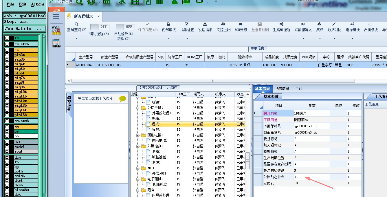Tick the checkbox for layer pln2t
Screen dimensions: 387x197
[x=7, y=55]
